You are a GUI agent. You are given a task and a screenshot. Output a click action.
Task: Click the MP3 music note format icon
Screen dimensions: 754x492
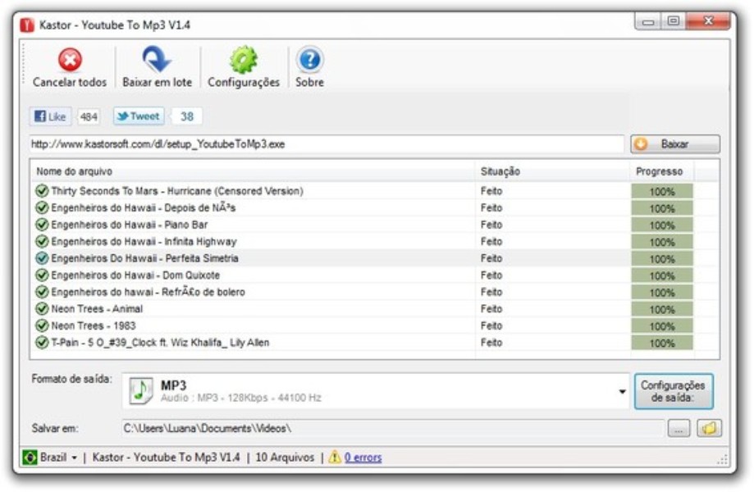tap(141, 390)
